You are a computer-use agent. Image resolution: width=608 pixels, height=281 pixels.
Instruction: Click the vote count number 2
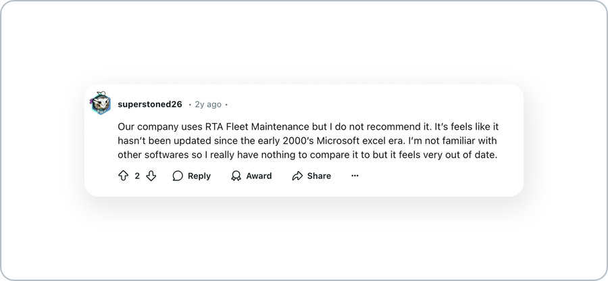137,176
